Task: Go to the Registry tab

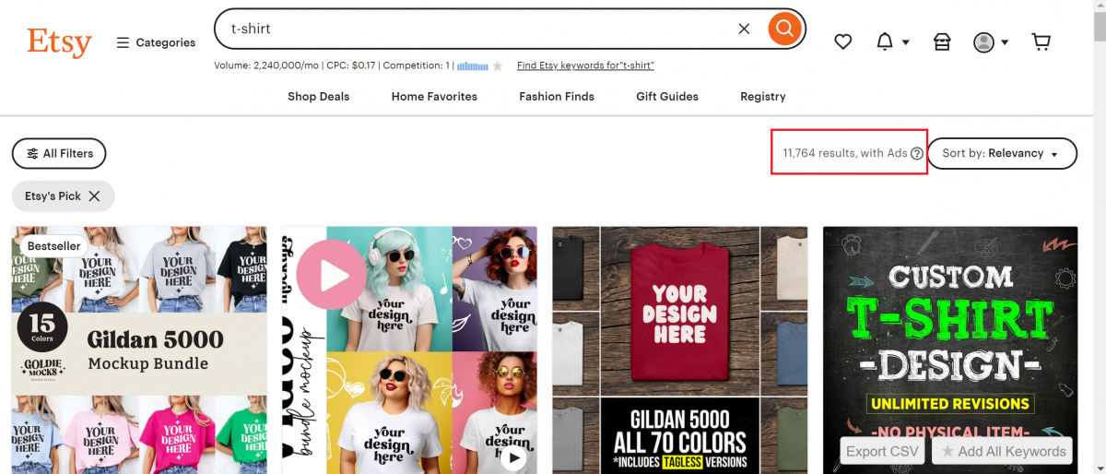Action: coord(763,96)
